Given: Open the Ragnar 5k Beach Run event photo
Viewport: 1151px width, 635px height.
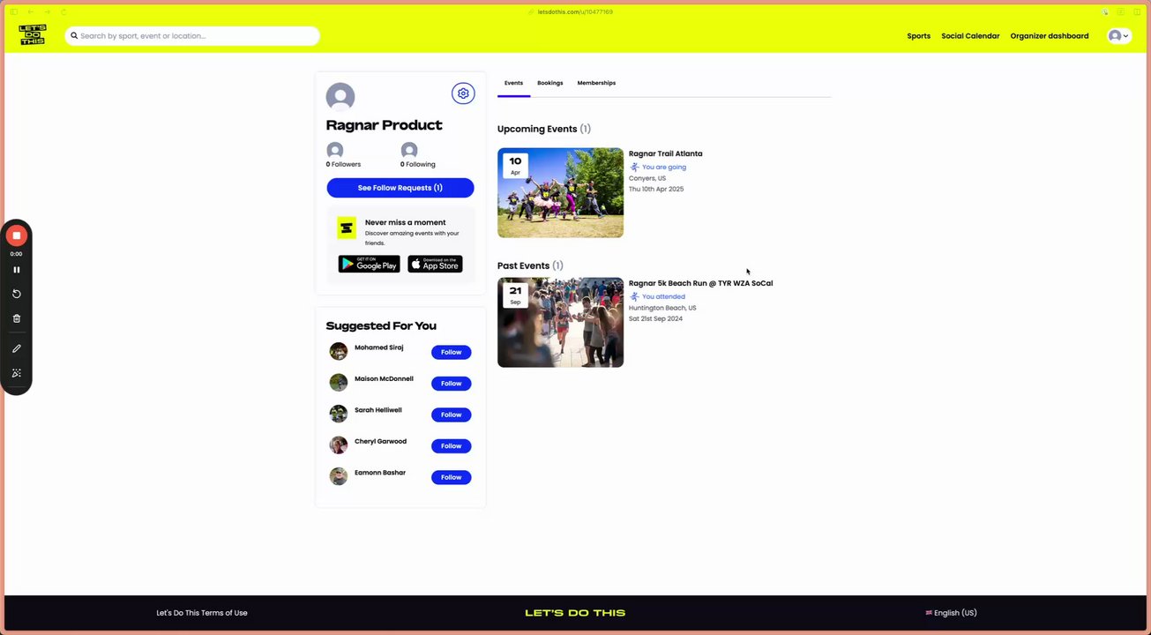Looking at the screenshot, I should tap(560, 322).
